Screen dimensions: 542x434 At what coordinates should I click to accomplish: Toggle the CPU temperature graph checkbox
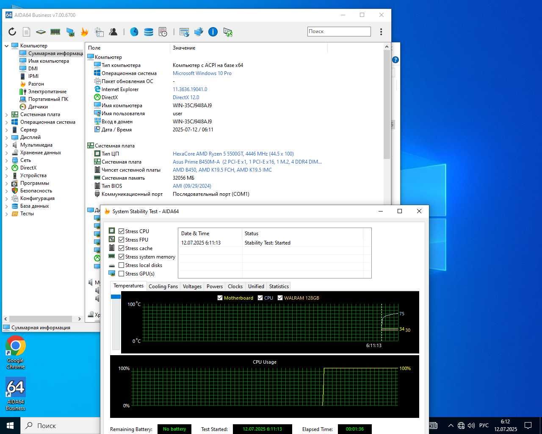tap(260, 298)
